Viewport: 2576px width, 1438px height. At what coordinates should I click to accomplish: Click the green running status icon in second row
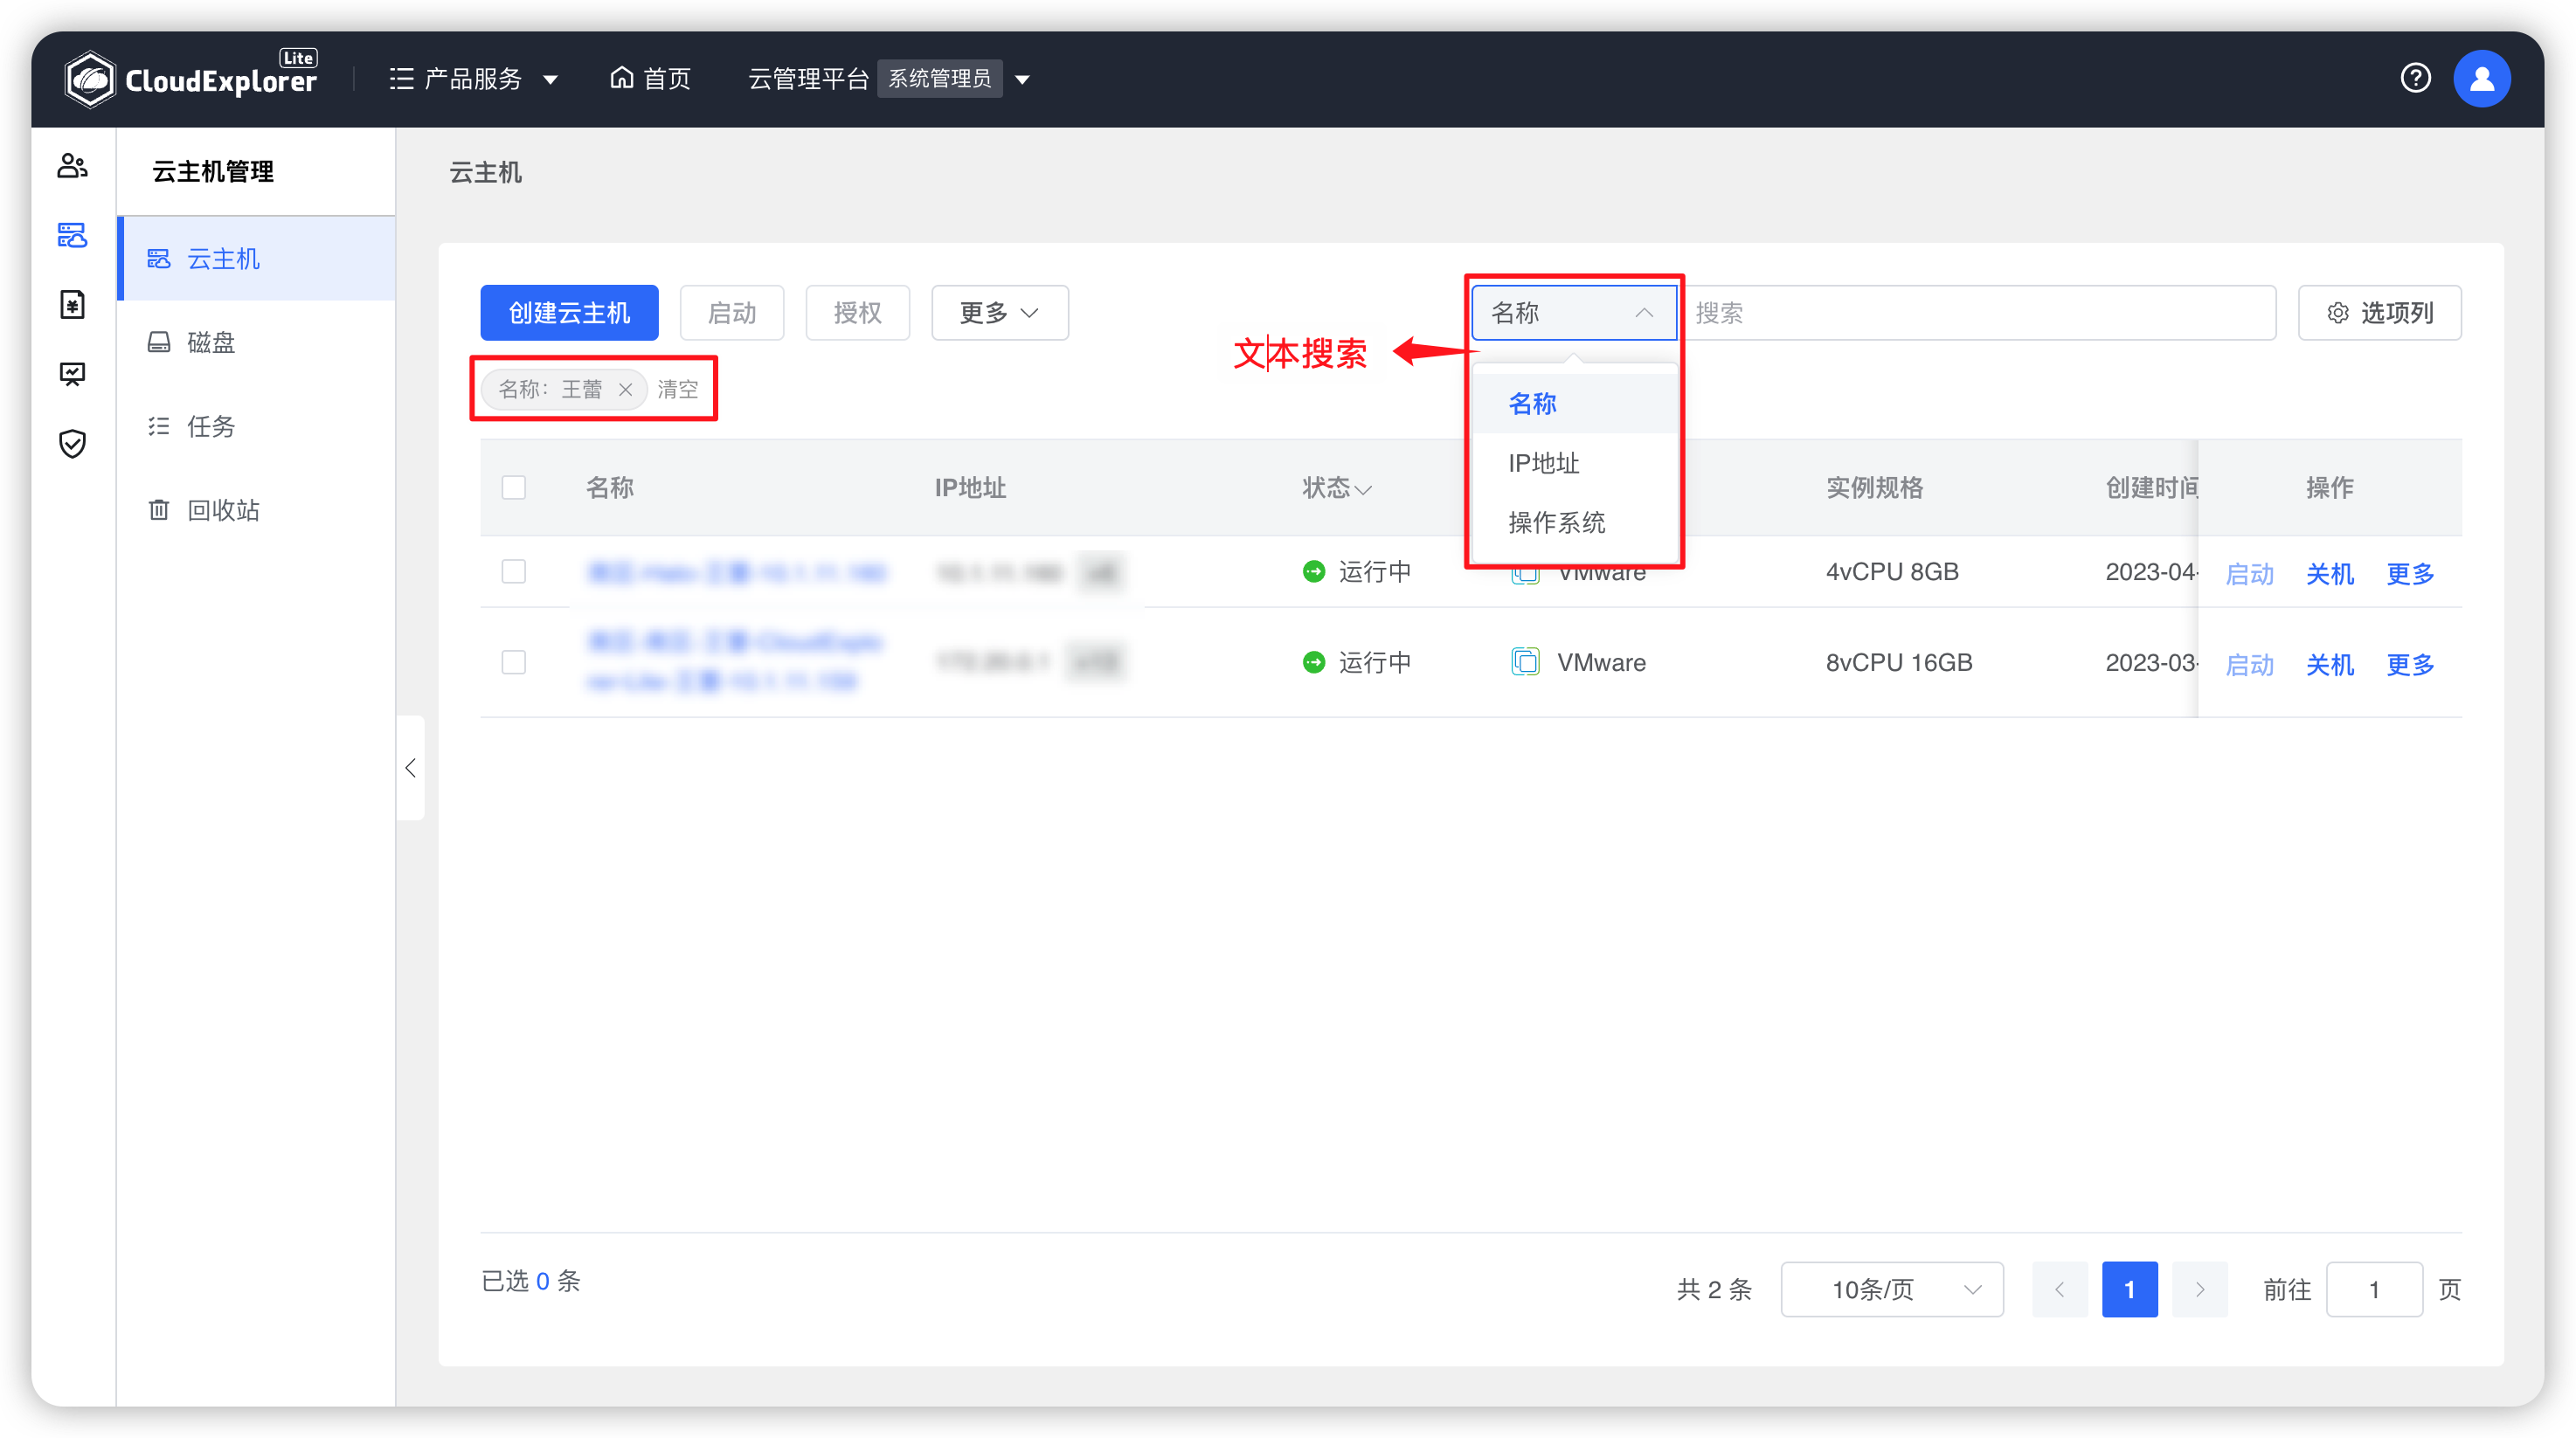(1314, 662)
